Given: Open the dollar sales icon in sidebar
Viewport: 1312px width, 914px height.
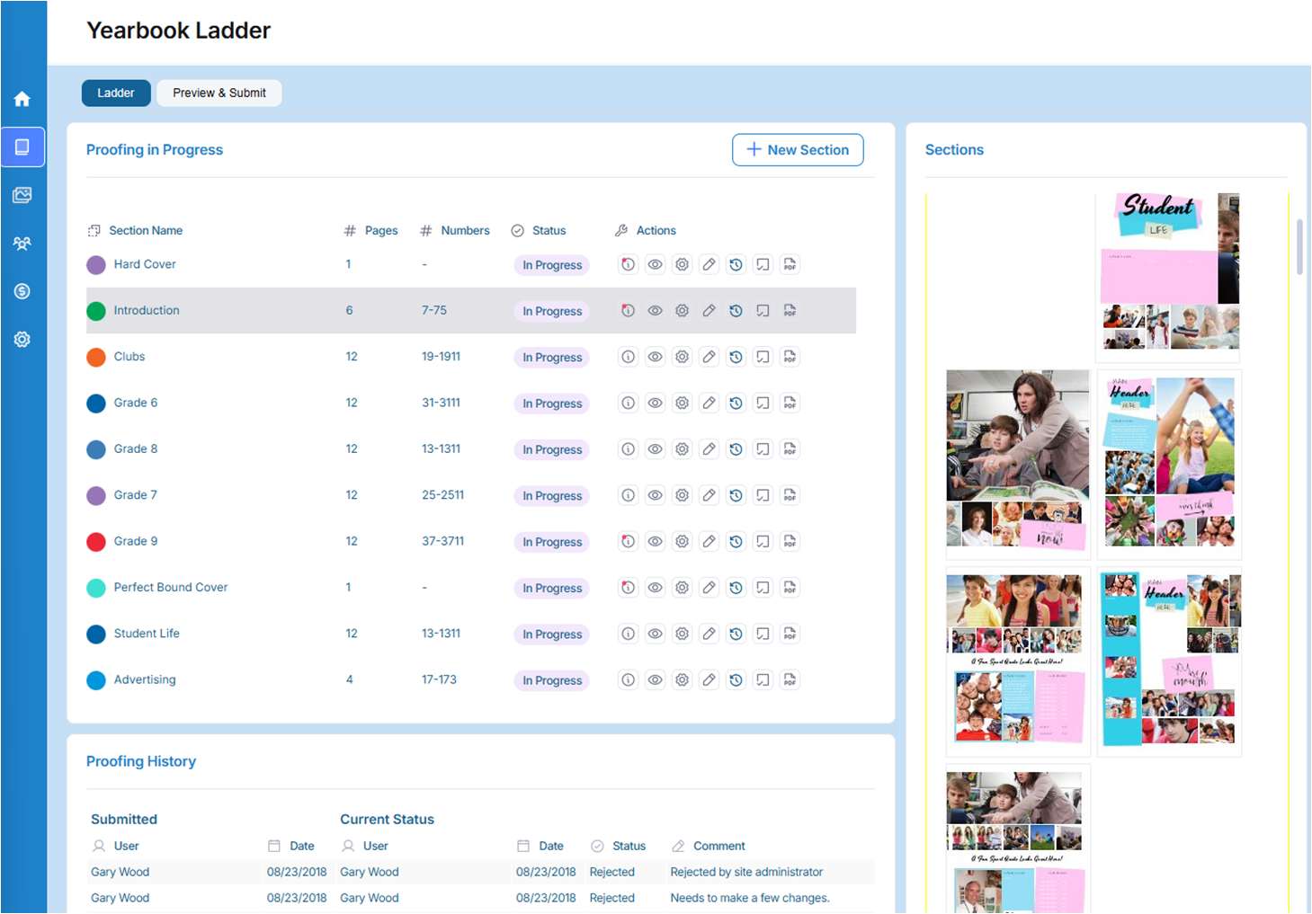Looking at the screenshot, I should click(22, 291).
